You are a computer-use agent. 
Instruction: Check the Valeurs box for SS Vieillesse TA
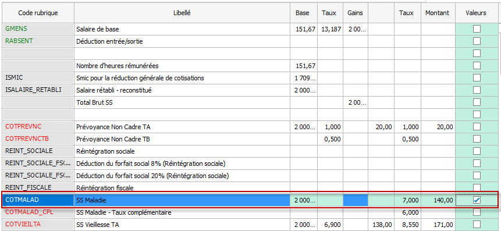coord(477,225)
